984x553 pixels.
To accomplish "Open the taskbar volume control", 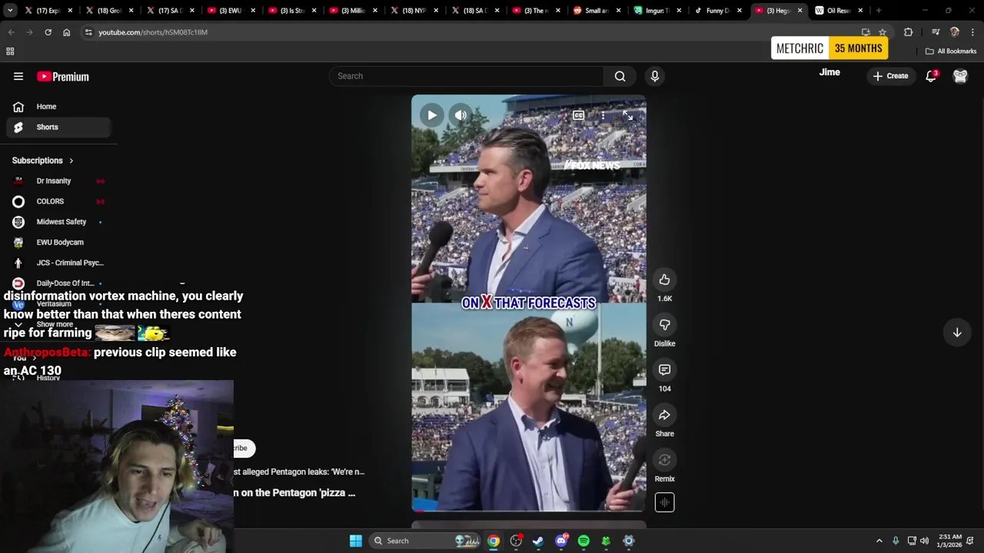I will point(925,541).
